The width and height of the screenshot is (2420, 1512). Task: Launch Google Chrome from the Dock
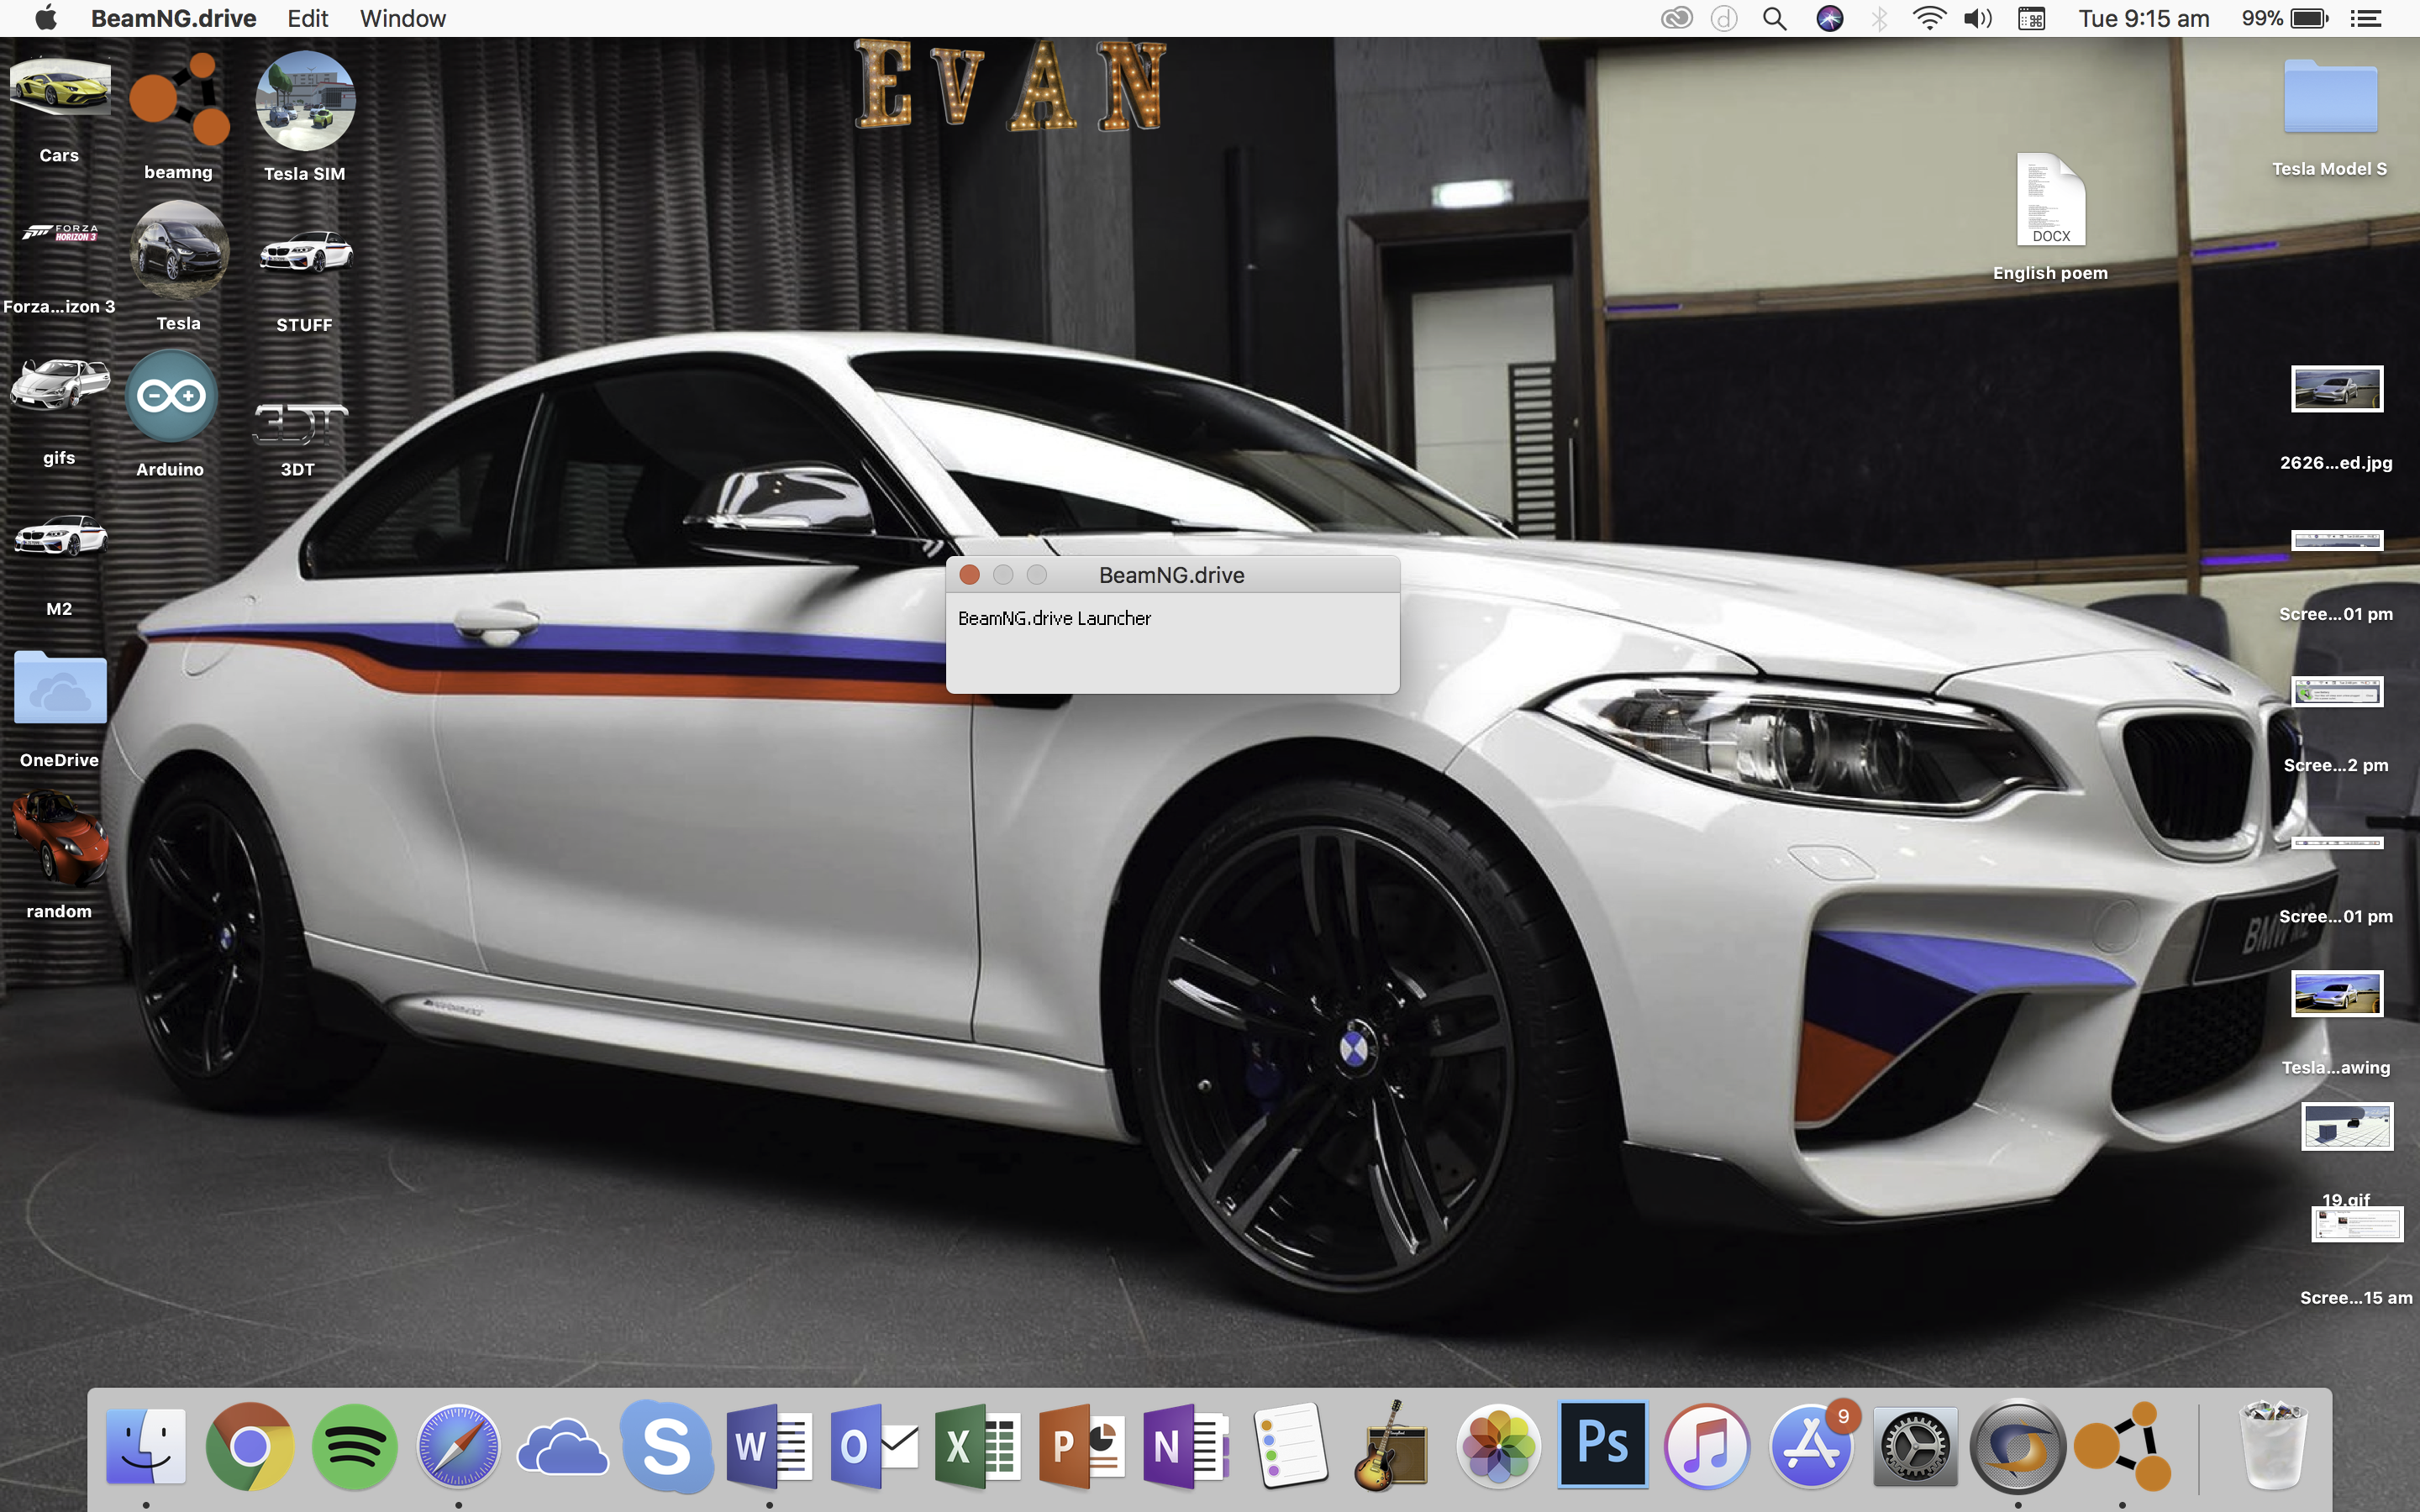click(250, 1446)
